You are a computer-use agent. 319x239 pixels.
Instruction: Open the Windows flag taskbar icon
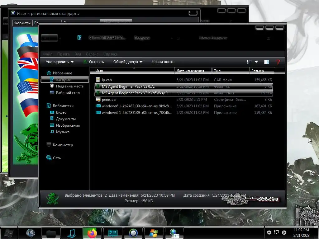point(154,233)
